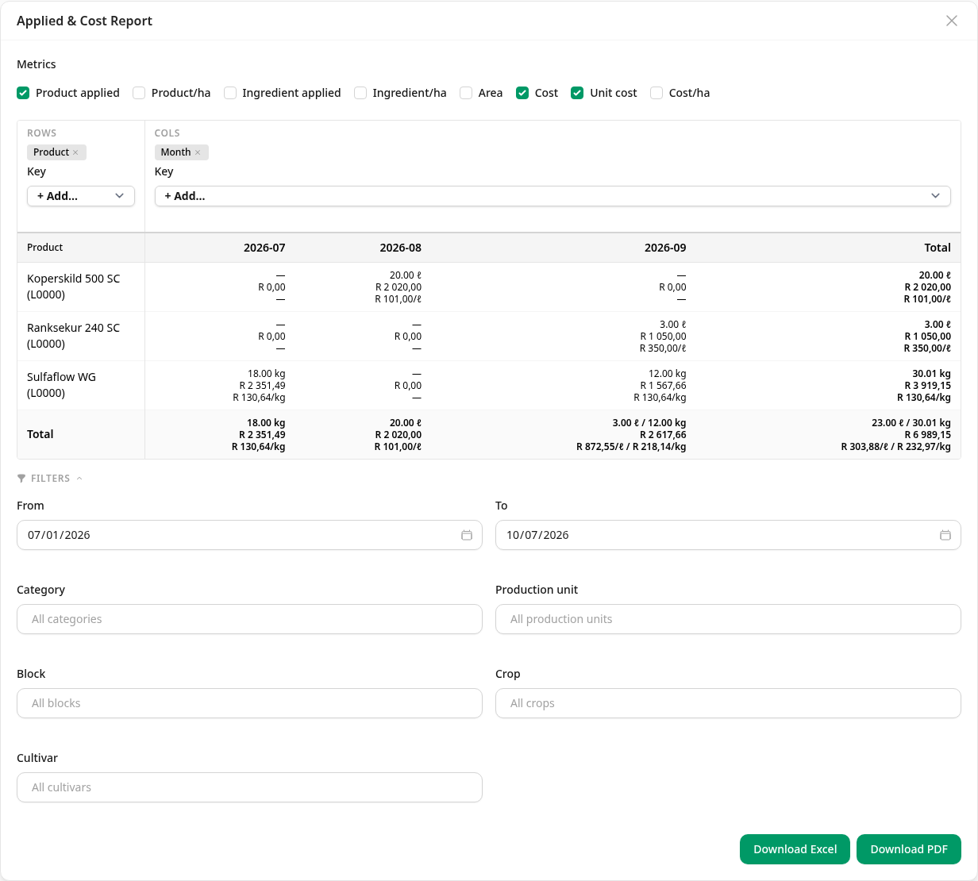
Task: Download the report as PDF
Action: point(909,849)
